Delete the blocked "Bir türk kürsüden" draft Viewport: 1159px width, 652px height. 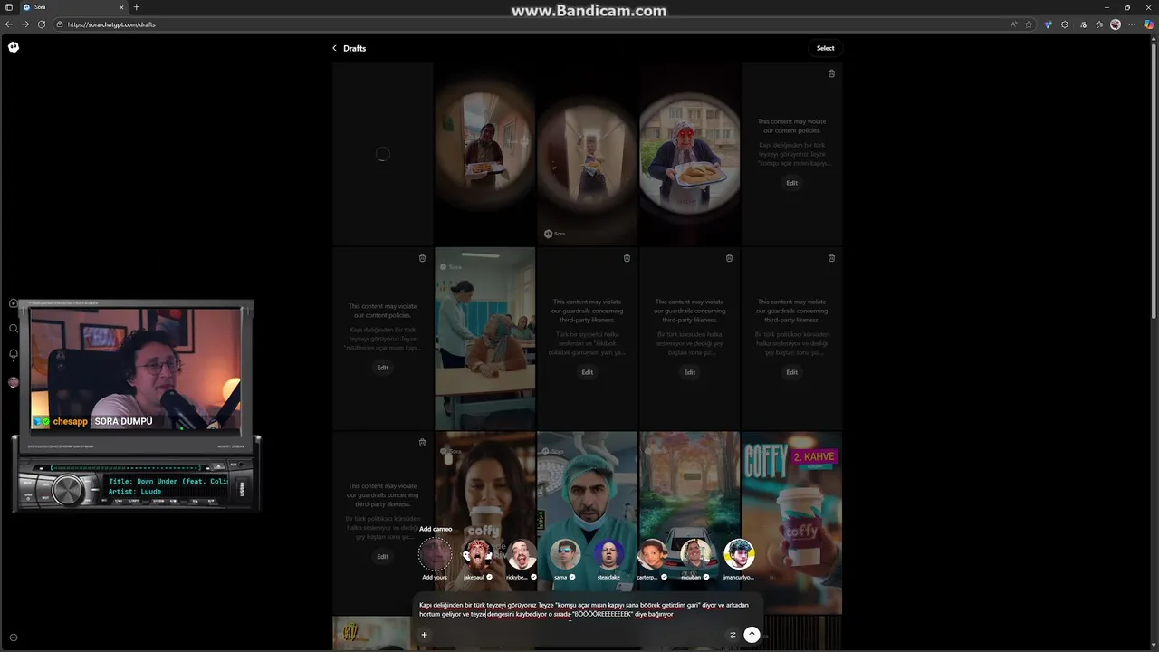729,258
